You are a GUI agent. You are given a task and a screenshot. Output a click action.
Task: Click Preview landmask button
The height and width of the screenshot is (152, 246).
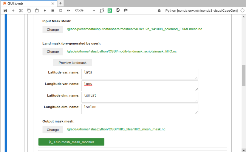[x=73, y=63]
